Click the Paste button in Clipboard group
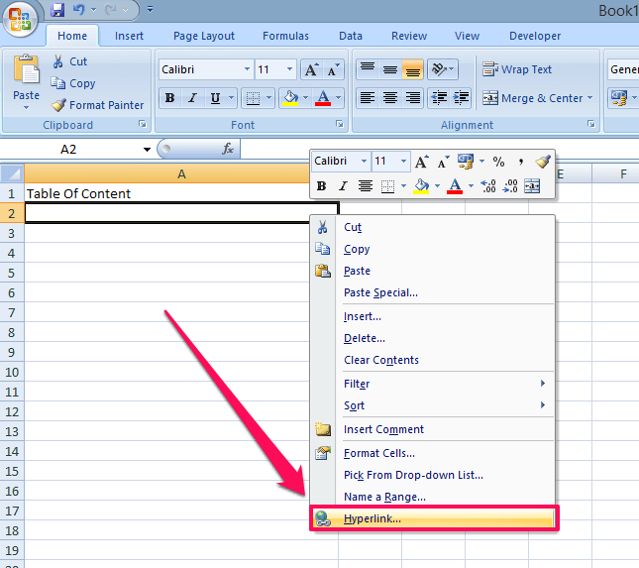 coord(26,81)
